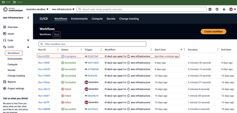This screenshot has height=113, width=237.
Task: Switch to the Runs sub-tab
Action: (57, 35)
